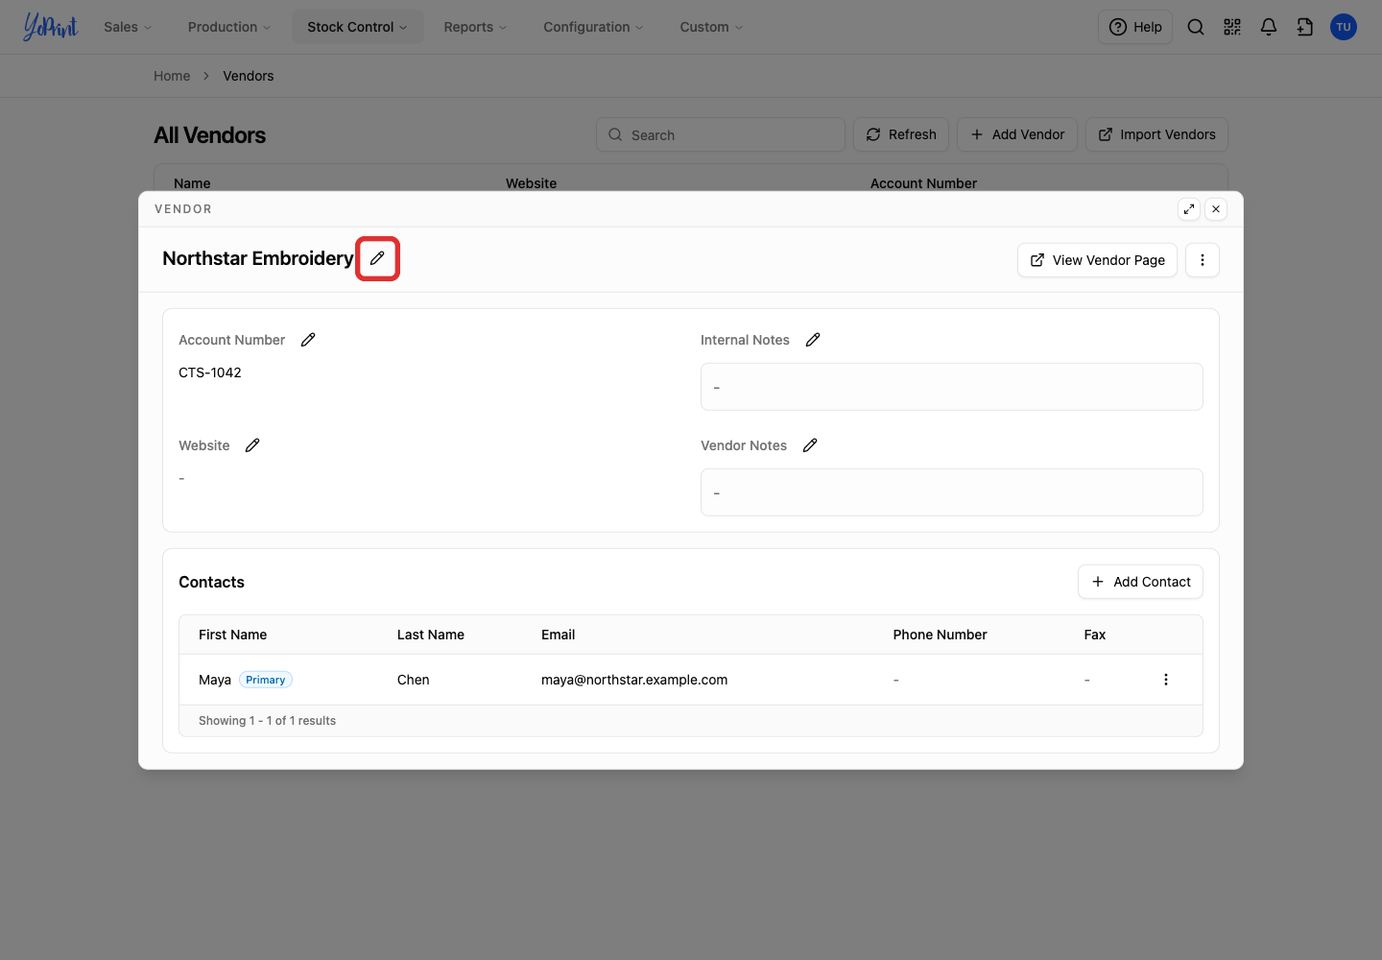Expand the Custom menu
This screenshot has height=960, width=1382.
coord(711,27)
